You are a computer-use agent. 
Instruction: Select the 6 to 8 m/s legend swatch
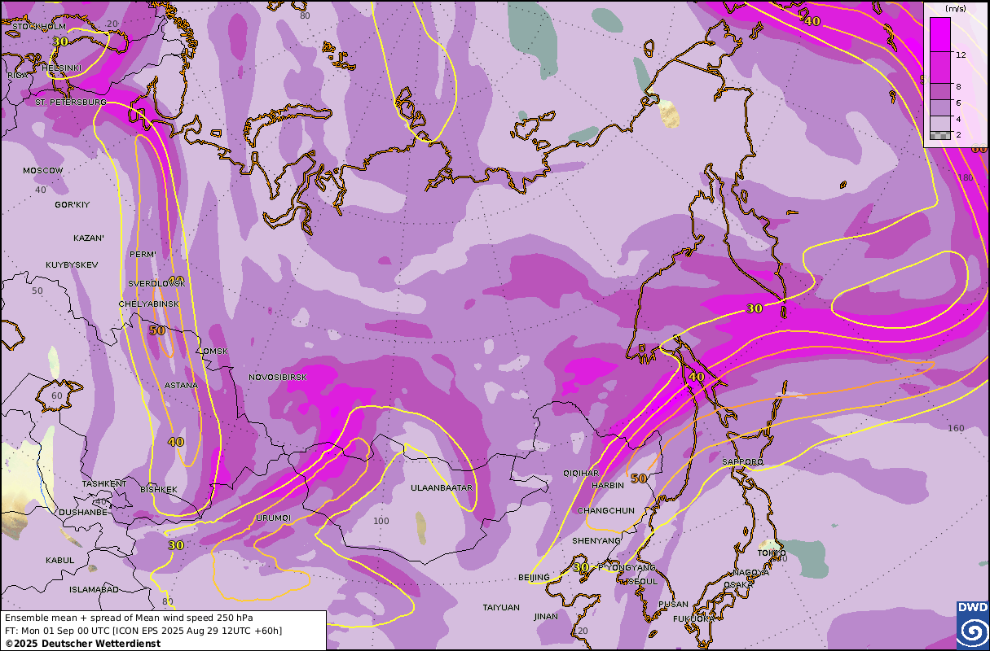click(x=940, y=92)
